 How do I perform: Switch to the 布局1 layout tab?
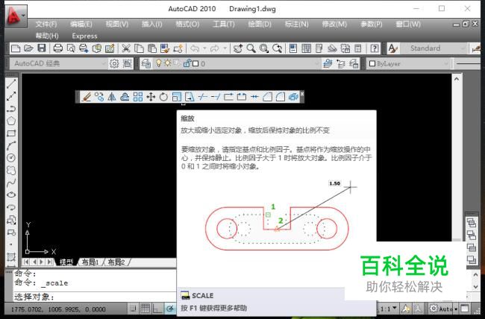(x=90, y=262)
